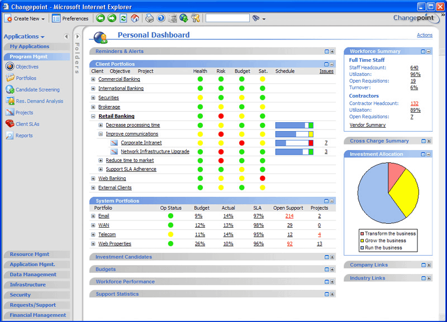Click the Staff Headcount value 640

[x=414, y=68]
